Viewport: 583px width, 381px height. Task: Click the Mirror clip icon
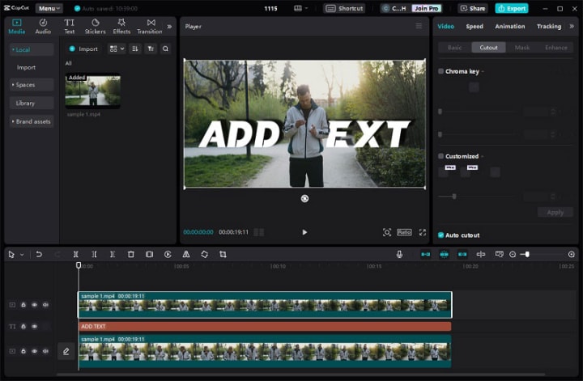(x=186, y=254)
